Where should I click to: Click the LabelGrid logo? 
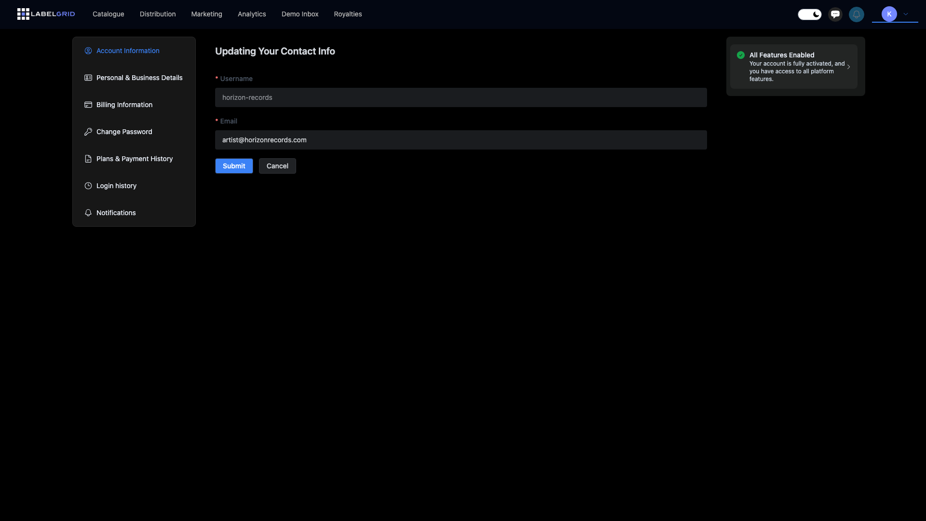point(46,14)
